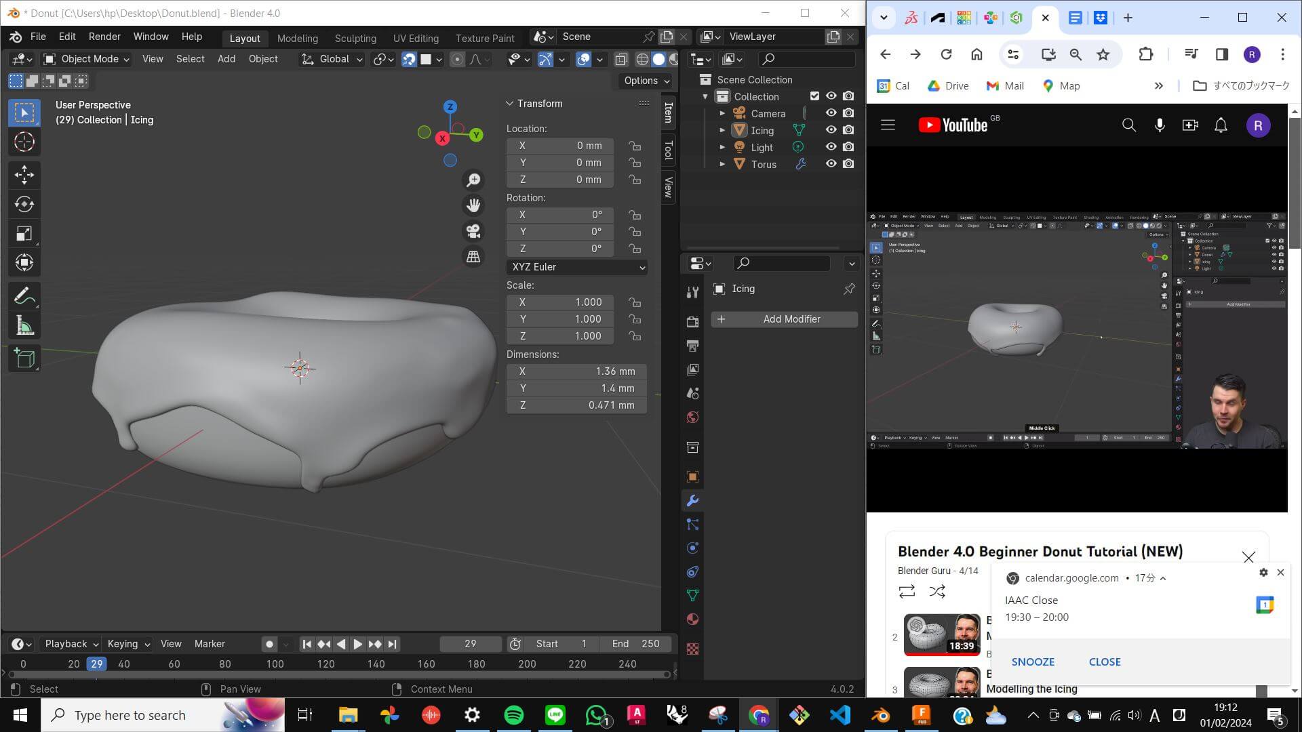
Task: Open the Add menu in viewport header
Action: click(226, 60)
